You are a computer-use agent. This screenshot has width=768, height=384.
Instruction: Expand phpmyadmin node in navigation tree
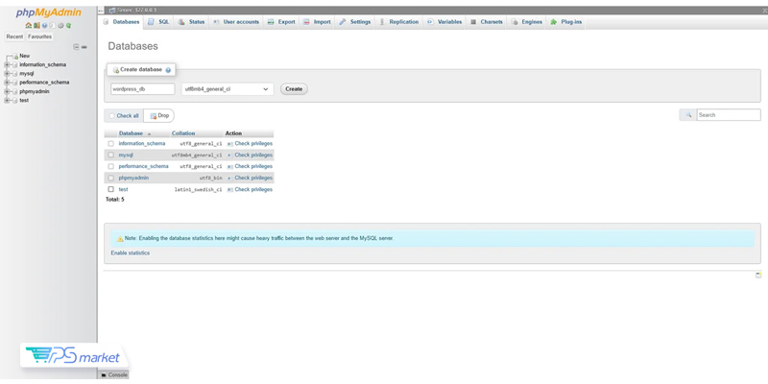tap(7, 91)
